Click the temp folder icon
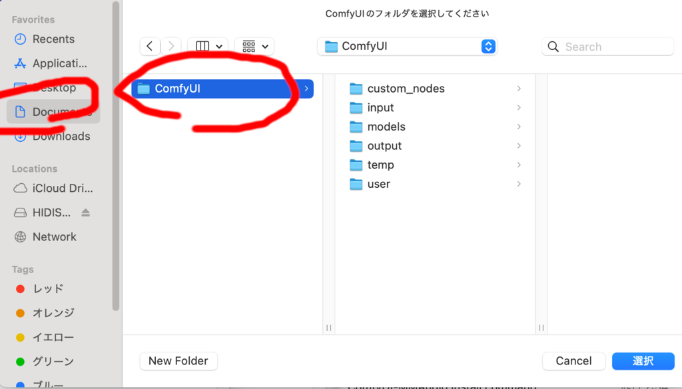 (356, 165)
